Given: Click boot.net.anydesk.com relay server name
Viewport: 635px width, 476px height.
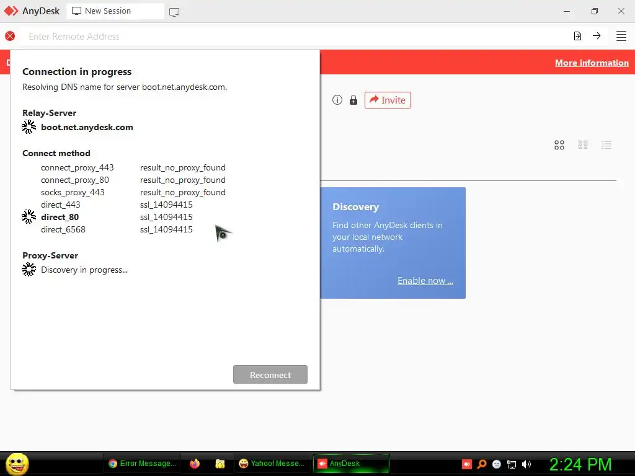Looking at the screenshot, I should [87, 127].
